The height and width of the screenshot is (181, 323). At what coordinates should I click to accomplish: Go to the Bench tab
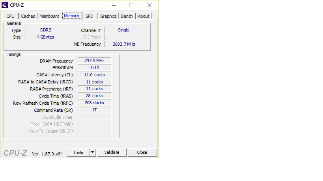(127, 16)
